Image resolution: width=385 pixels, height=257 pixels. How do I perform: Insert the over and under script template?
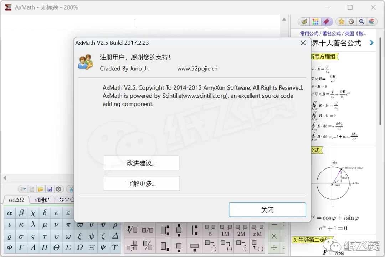(179, 230)
